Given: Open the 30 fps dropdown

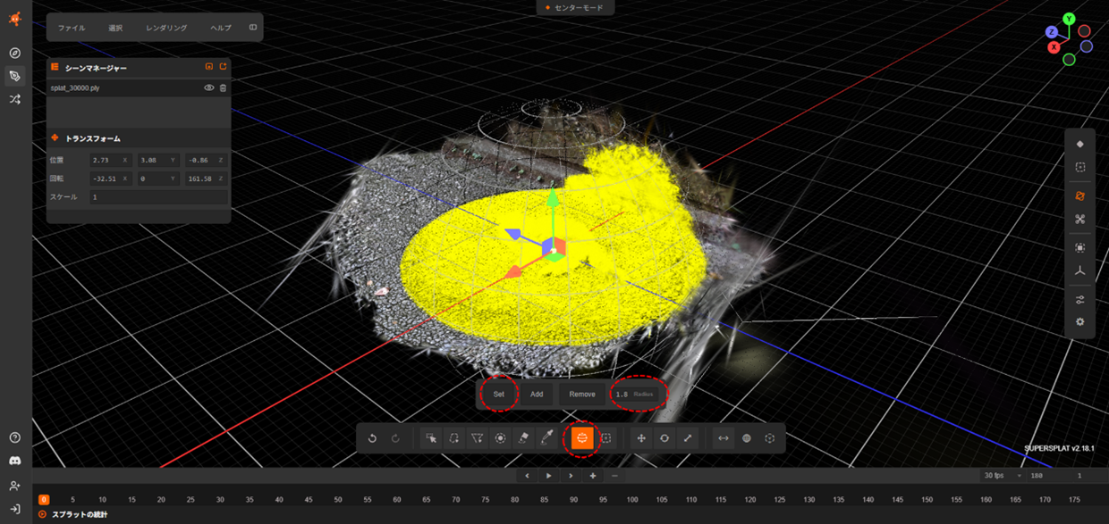Looking at the screenshot, I should [1002, 476].
